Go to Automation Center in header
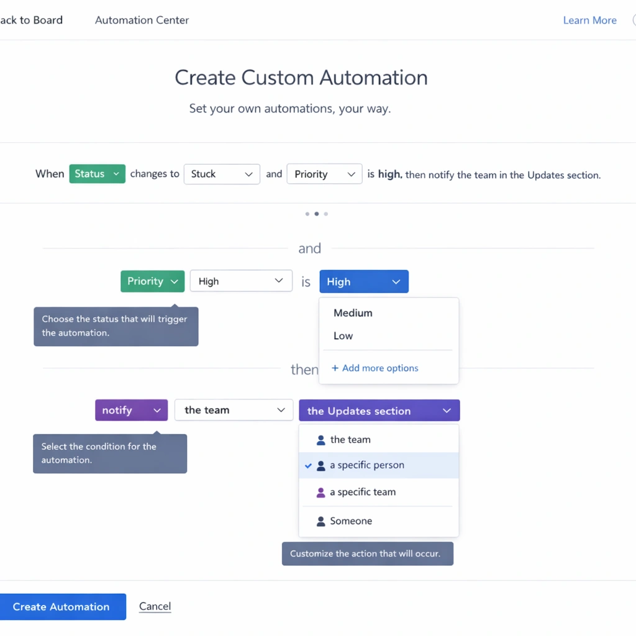The width and height of the screenshot is (636, 636). point(142,20)
